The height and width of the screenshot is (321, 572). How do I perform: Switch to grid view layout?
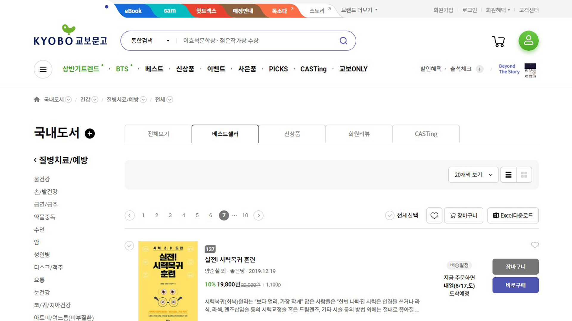coord(524,175)
